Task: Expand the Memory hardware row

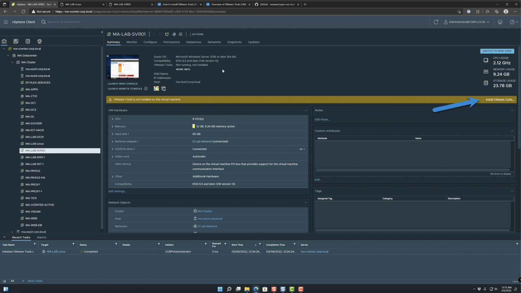Action: coord(112,126)
